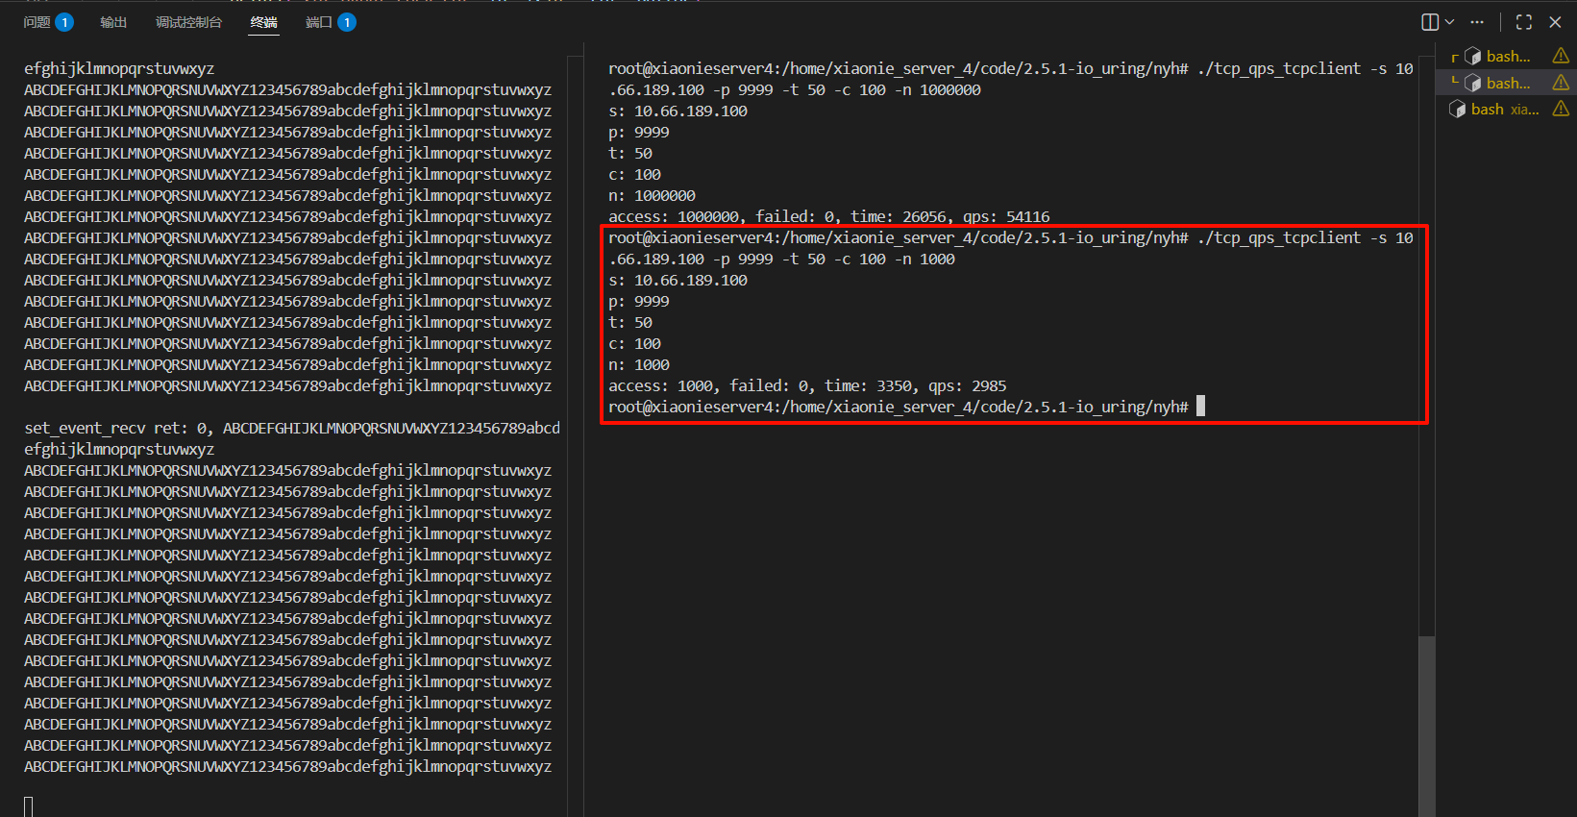Click badge count on 问题 tab

(64, 22)
